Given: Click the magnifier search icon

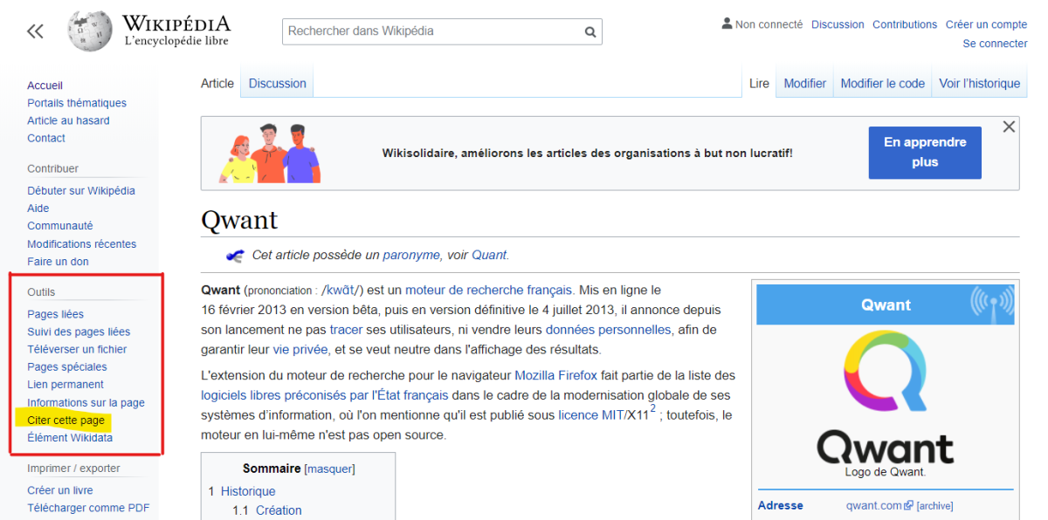Looking at the screenshot, I should tap(590, 32).
